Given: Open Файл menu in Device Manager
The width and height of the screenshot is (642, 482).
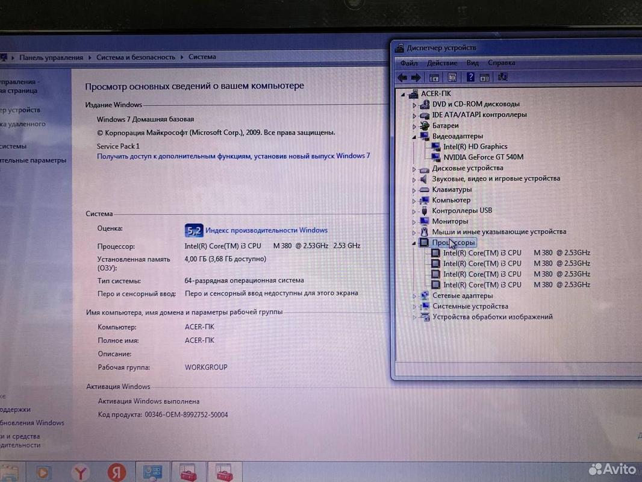Looking at the screenshot, I should (x=408, y=63).
